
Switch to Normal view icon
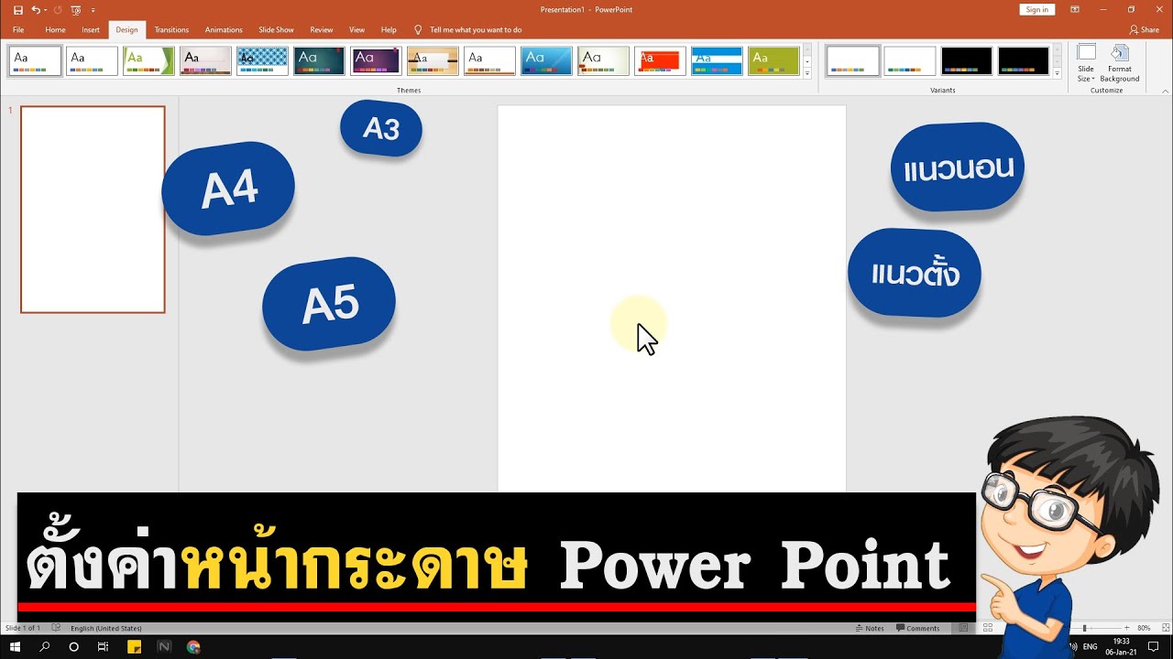963,628
